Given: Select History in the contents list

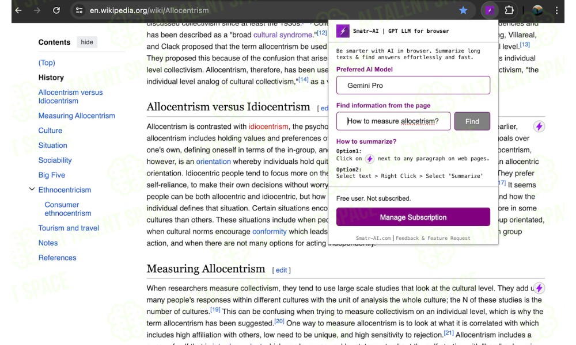Looking at the screenshot, I should (x=51, y=78).
